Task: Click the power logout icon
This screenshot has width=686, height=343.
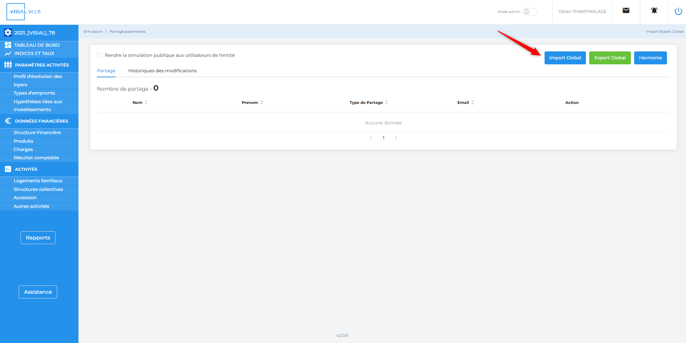Action: click(x=678, y=11)
